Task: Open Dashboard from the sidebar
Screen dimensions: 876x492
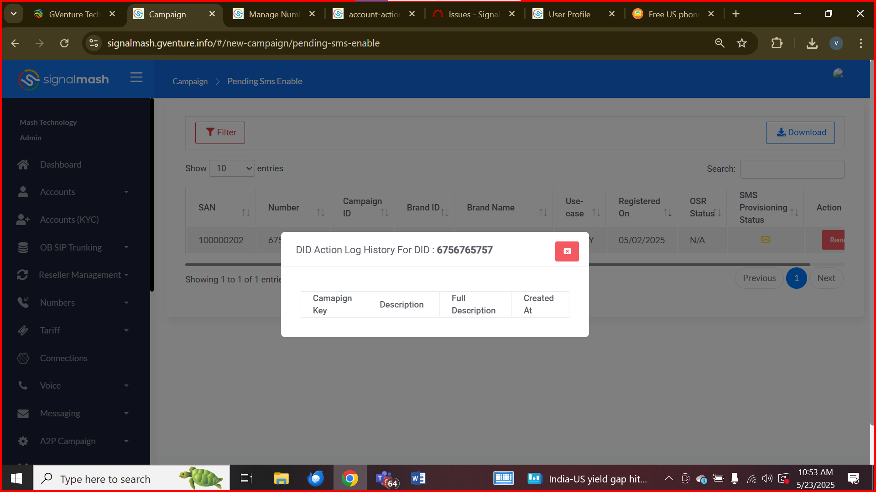Action: tap(61, 164)
